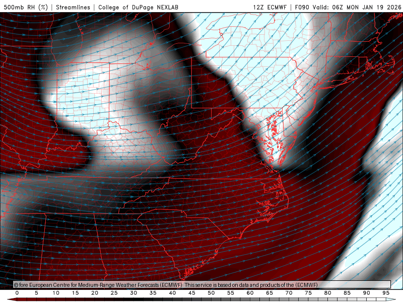Click the '35' value on the color scale
The image size is (403, 302).
(x=153, y=293)
